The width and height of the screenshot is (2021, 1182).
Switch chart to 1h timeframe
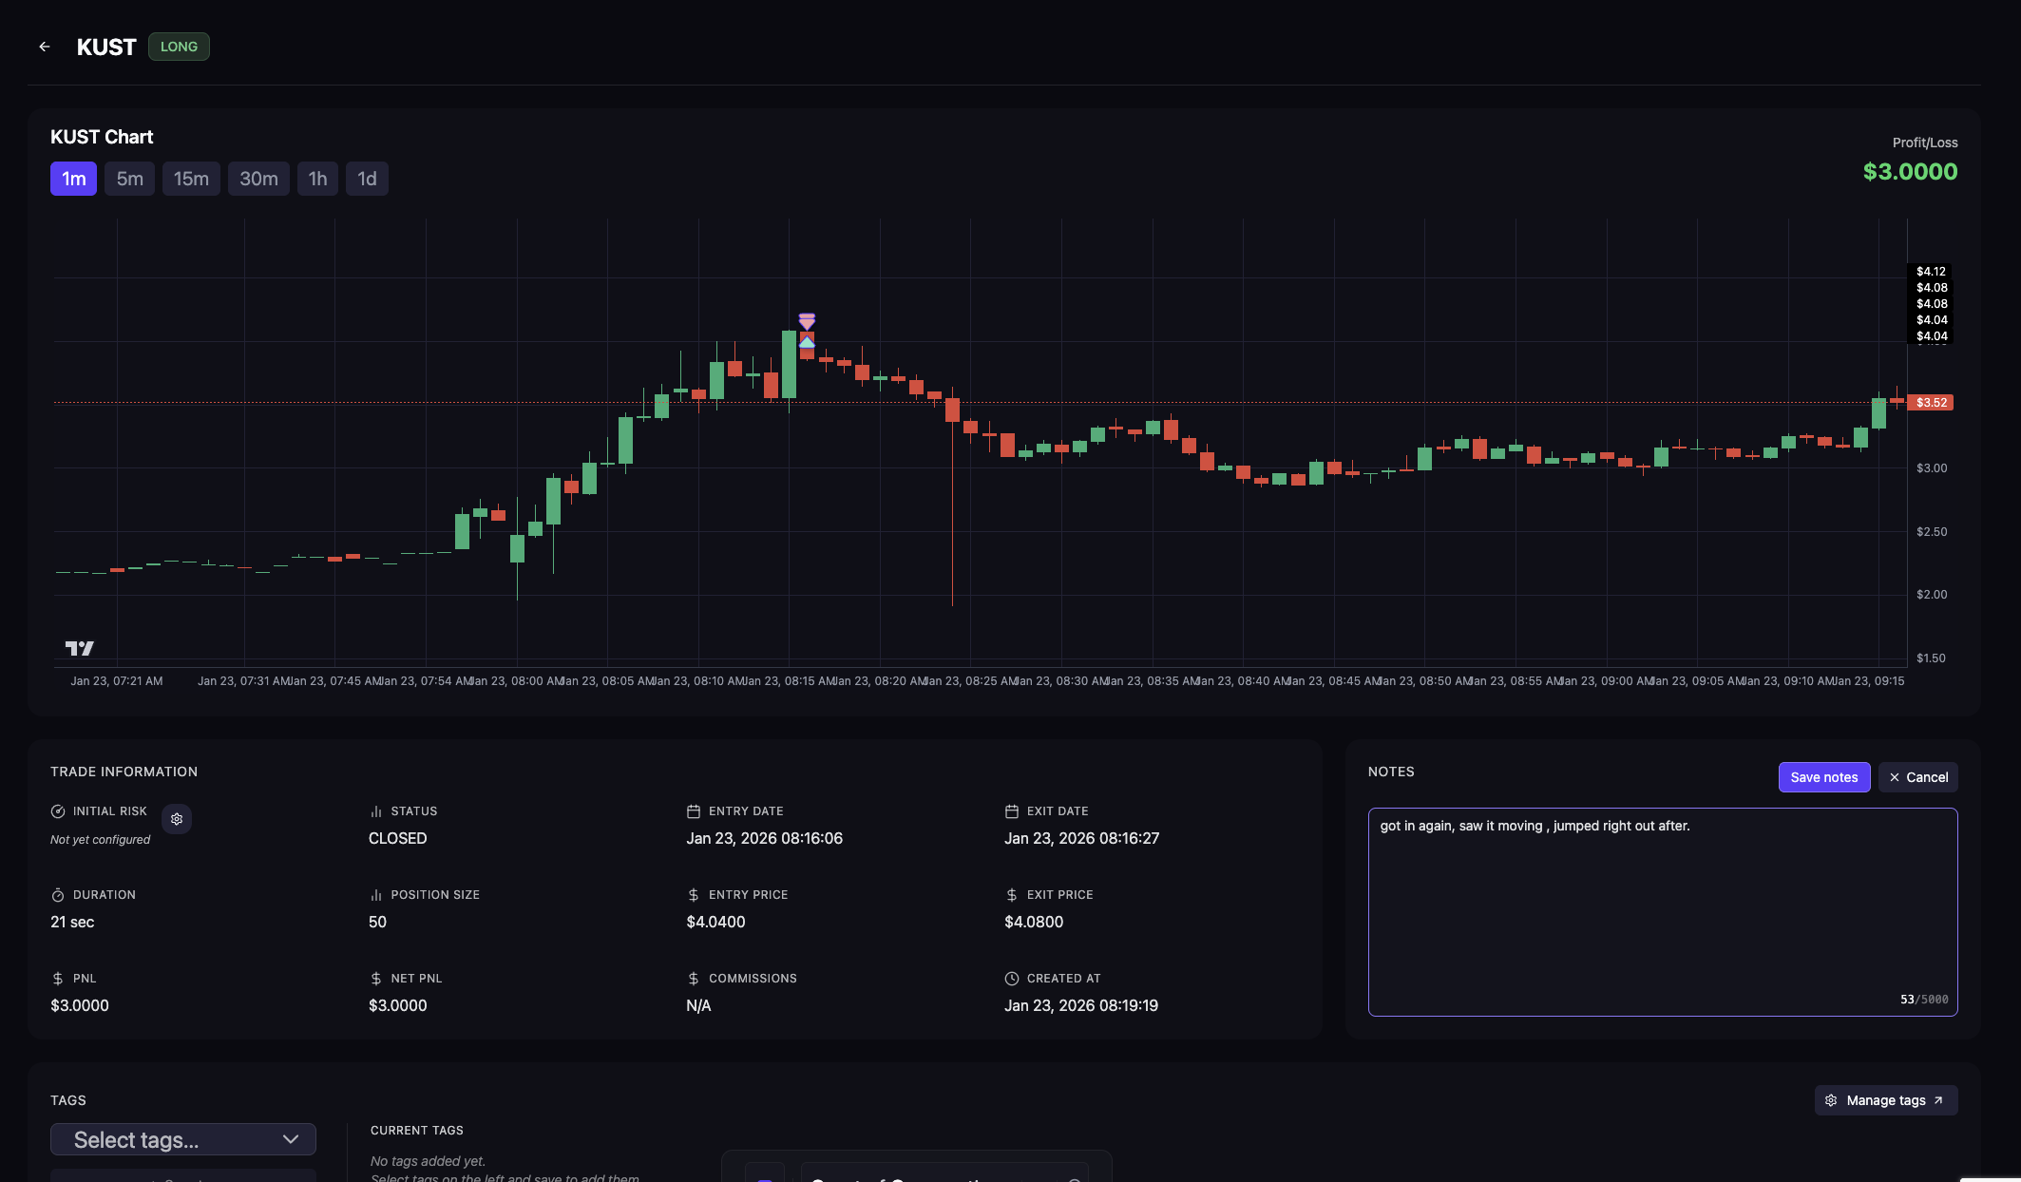coord(317,179)
